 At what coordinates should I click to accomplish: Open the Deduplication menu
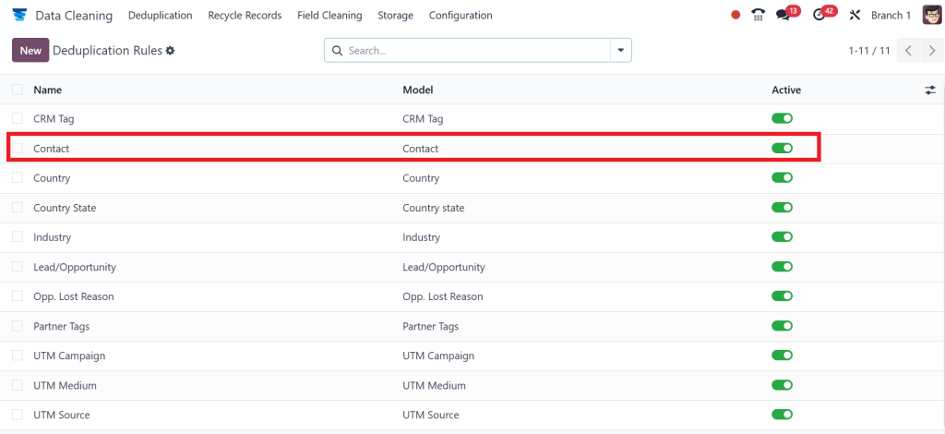161,15
